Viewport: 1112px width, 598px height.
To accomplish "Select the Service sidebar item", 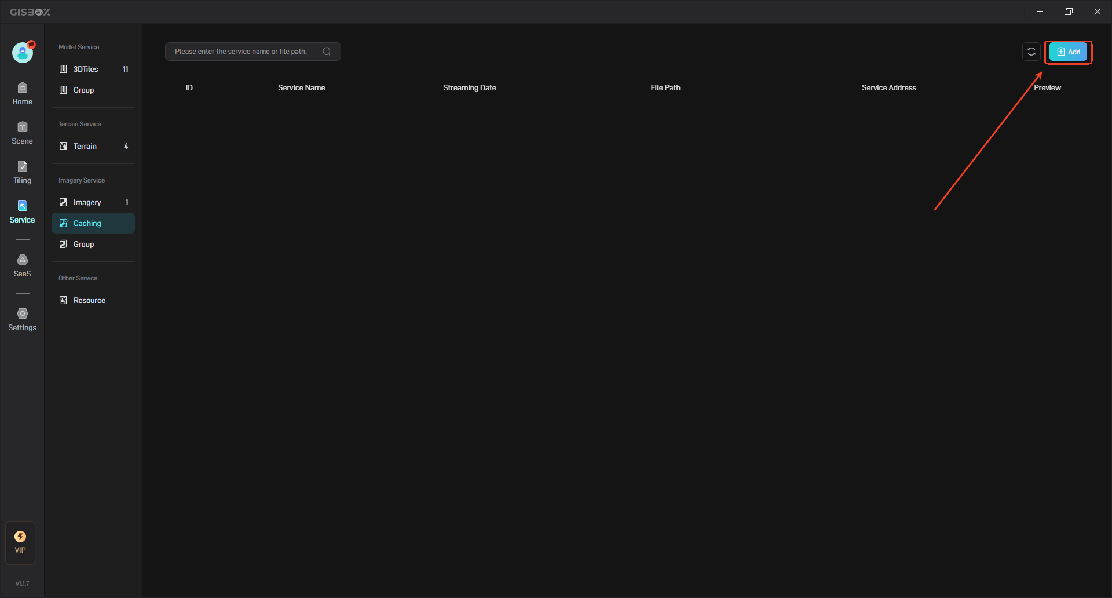I will coord(22,212).
